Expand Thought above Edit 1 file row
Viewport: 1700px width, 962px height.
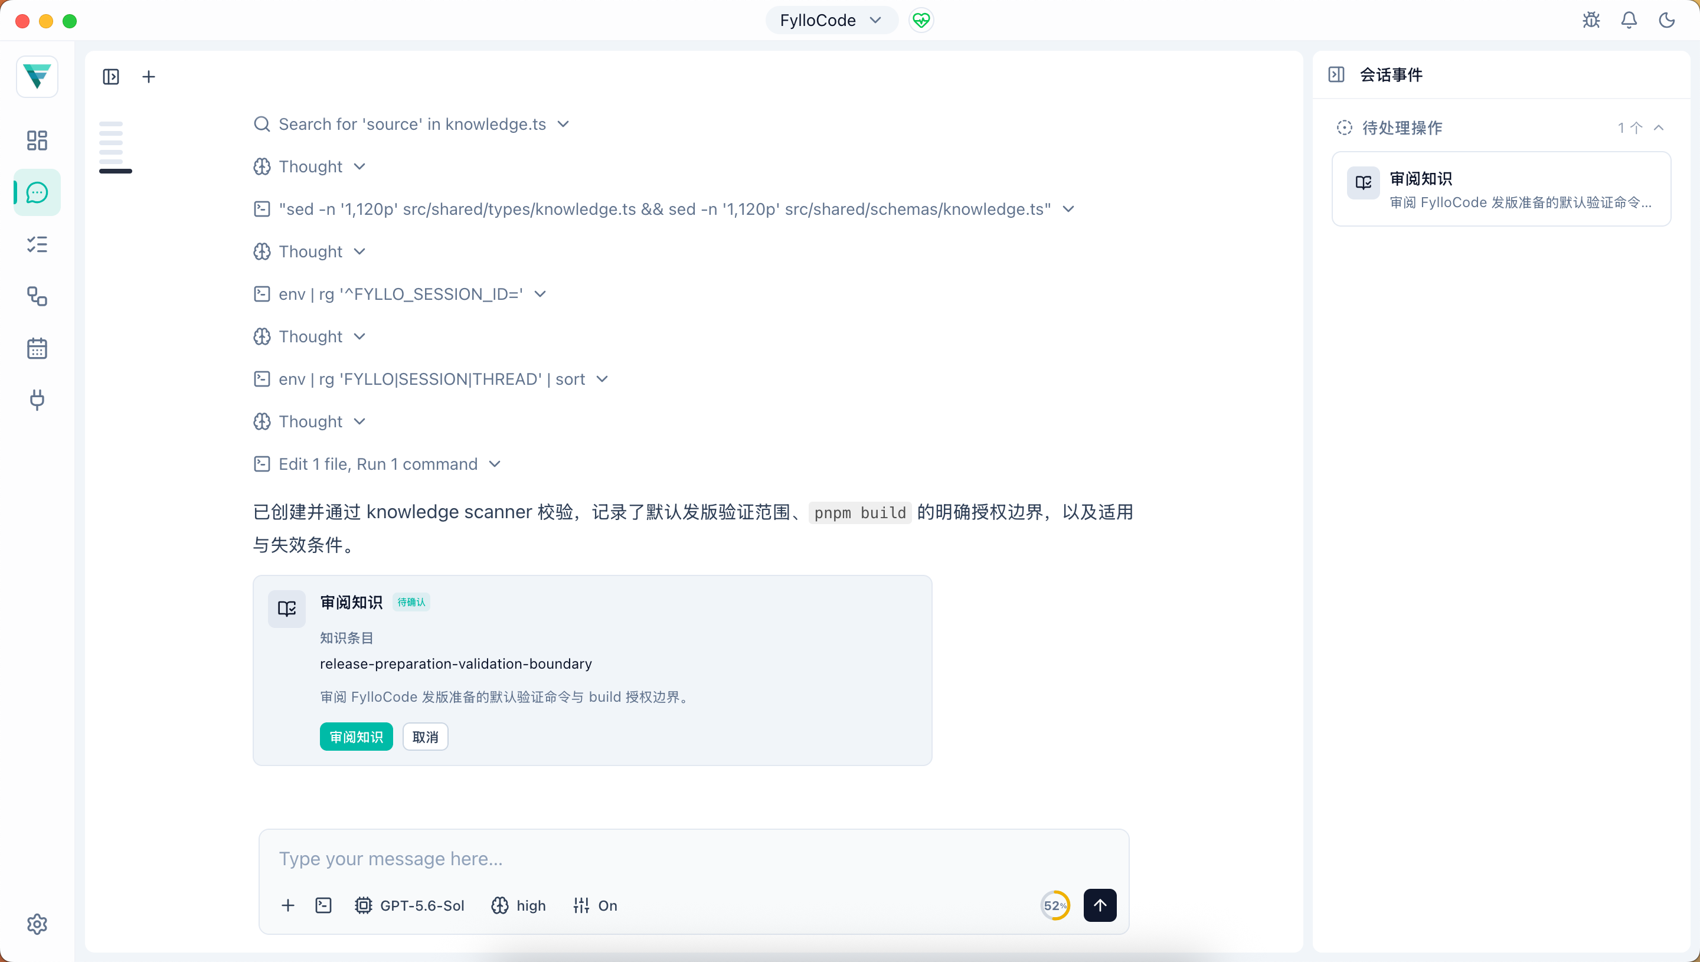309,421
